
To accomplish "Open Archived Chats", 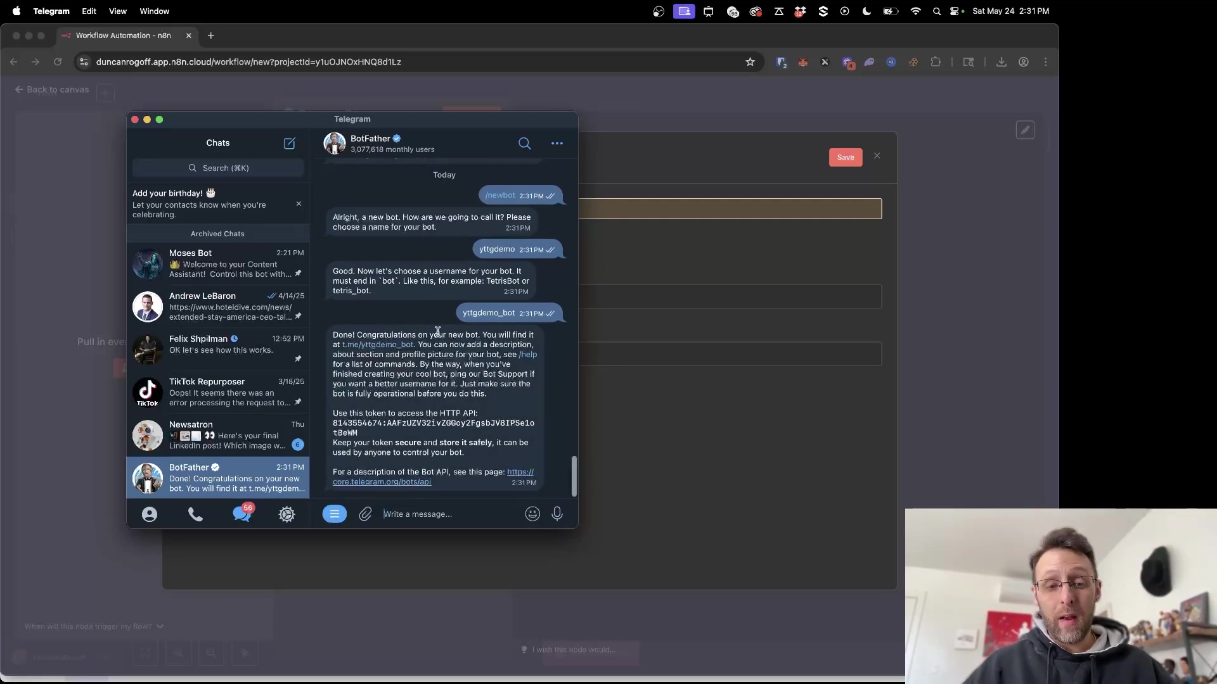I will [x=217, y=234].
